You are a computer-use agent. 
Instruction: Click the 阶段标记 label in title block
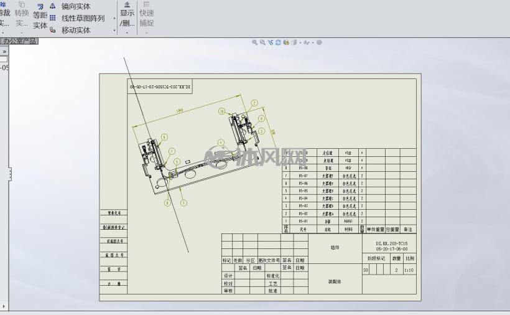pos(376,258)
